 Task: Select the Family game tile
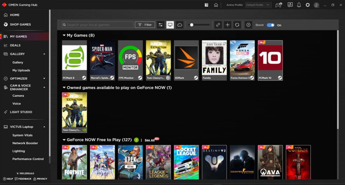[214, 60]
